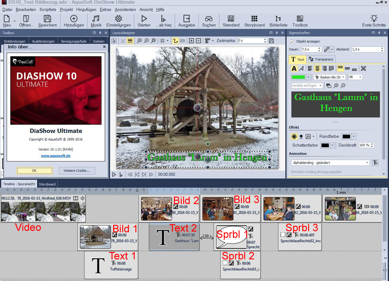This screenshot has width=389, height=281.
Task: Uncheck the 'Objekt anzeigen' checkbox
Action: 292,41
